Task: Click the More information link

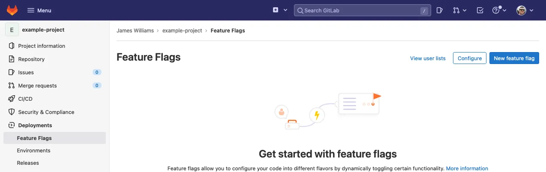Action: (x=467, y=169)
